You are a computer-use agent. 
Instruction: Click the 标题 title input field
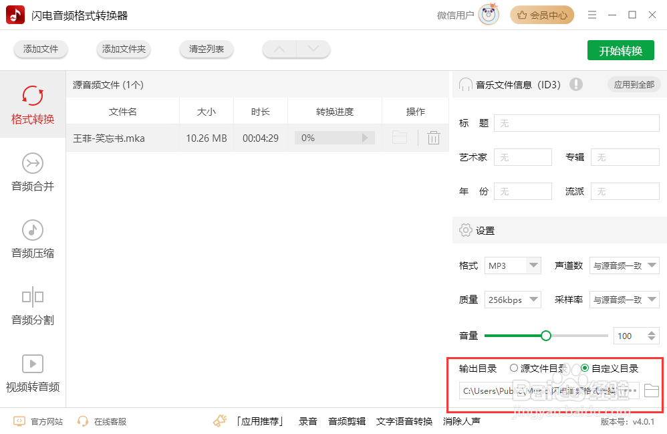point(577,123)
